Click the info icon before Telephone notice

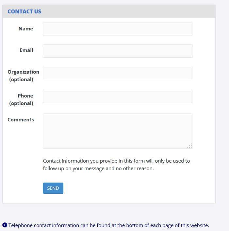(5, 225)
